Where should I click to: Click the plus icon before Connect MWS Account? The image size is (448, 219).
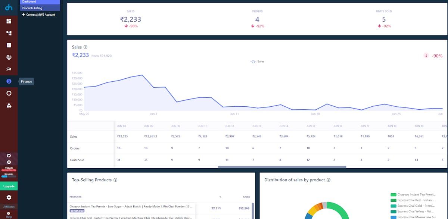tap(24, 15)
